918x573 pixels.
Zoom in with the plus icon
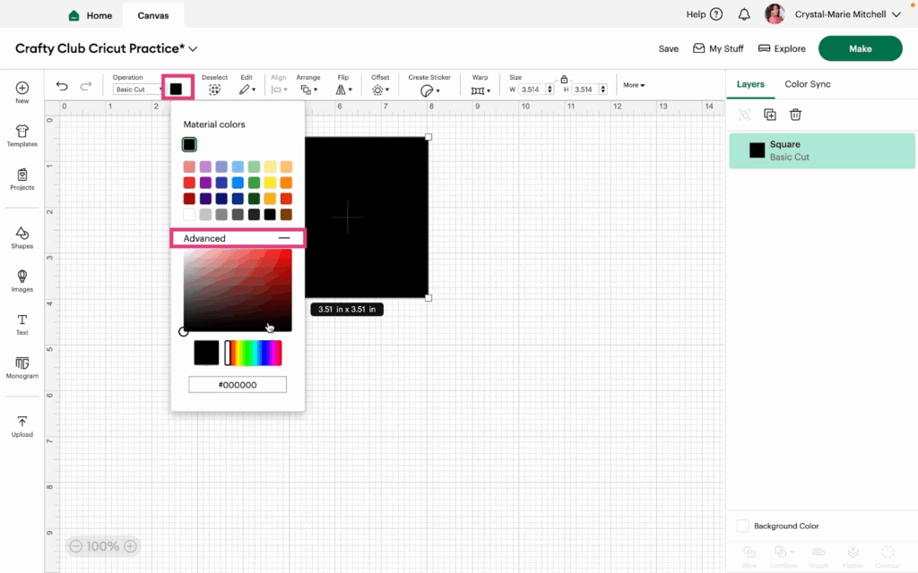pyautogui.click(x=131, y=546)
